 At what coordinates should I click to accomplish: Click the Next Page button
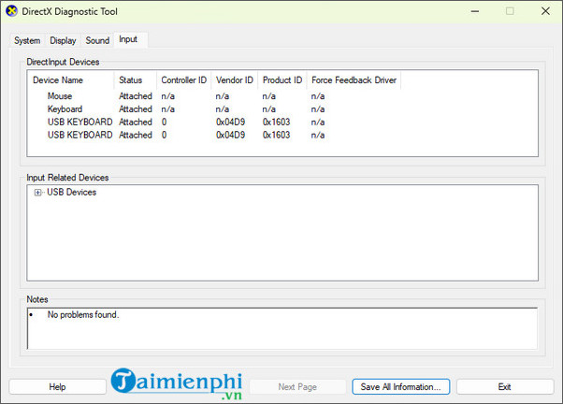297,387
